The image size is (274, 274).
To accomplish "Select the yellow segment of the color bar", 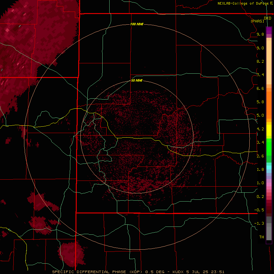I will pos(269,130).
